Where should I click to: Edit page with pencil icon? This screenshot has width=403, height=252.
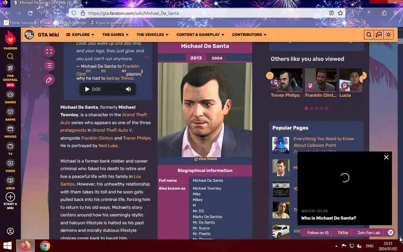(49, 80)
